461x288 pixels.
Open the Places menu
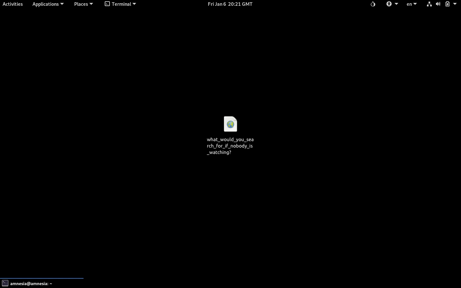[81, 4]
